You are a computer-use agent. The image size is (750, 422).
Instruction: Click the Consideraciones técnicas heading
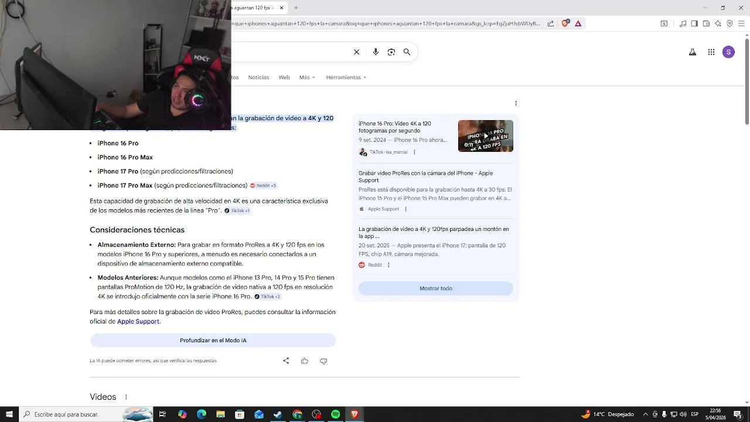click(x=137, y=230)
